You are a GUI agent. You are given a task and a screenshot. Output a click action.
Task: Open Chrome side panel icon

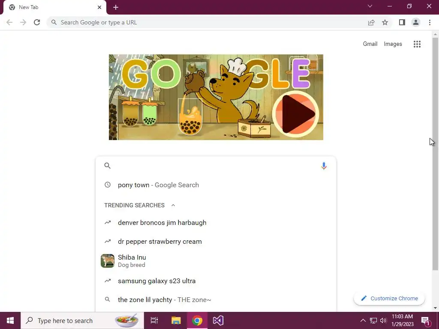(x=402, y=22)
